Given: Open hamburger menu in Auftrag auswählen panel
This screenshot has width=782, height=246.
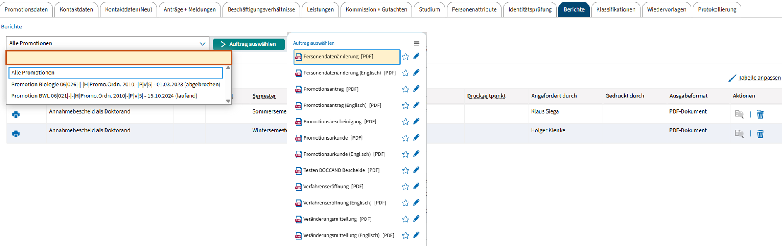Looking at the screenshot, I should [416, 43].
